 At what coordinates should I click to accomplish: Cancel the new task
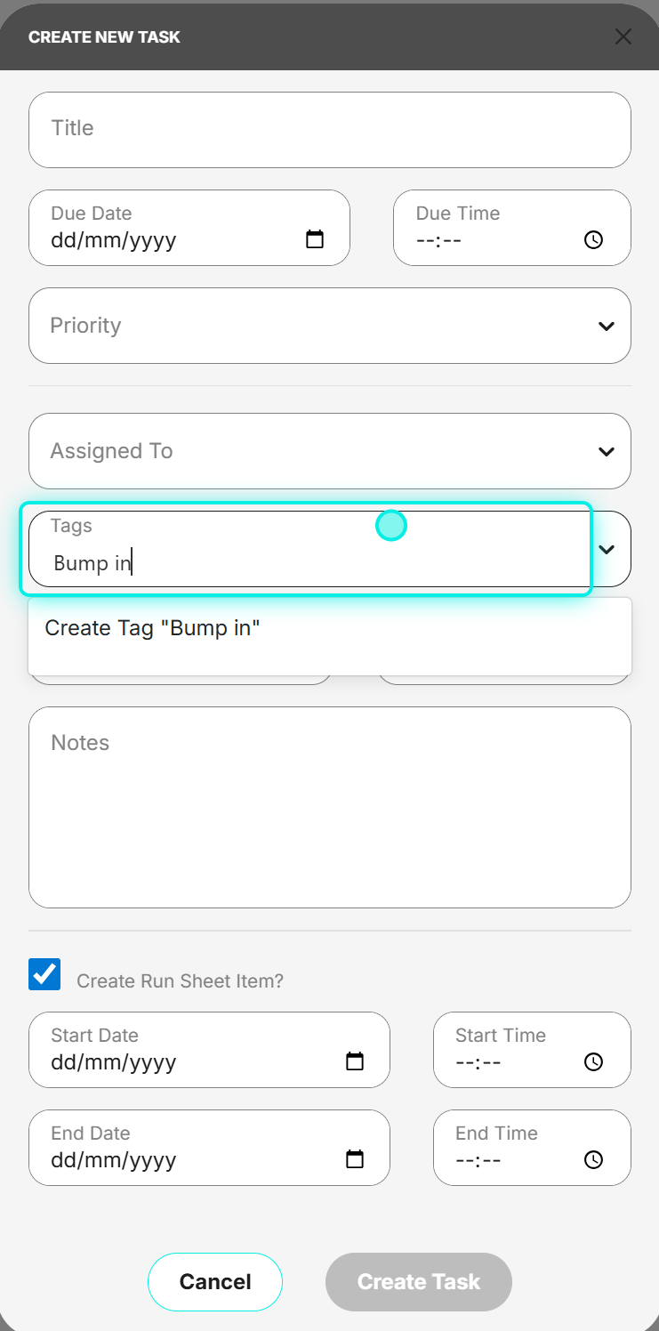pyautogui.click(x=215, y=1282)
